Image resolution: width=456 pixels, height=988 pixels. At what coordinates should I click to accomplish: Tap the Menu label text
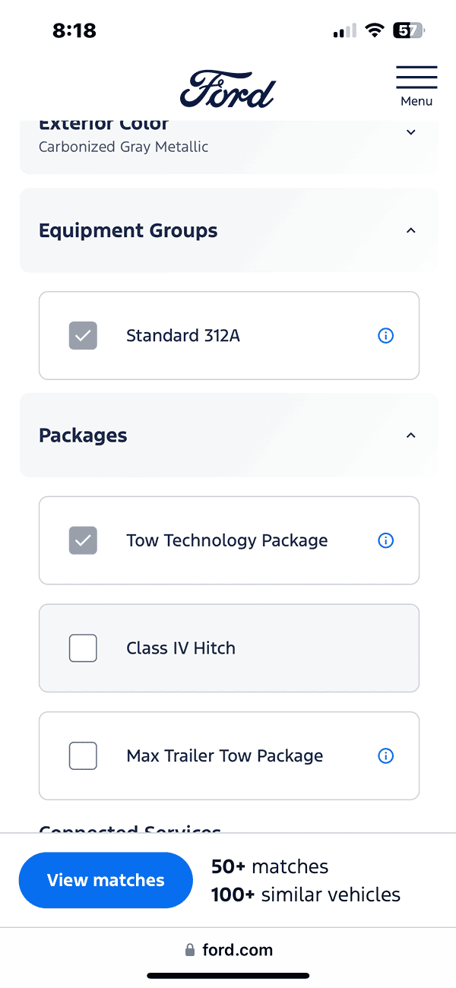(416, 101)
